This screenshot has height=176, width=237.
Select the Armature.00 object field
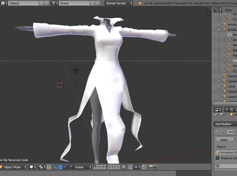point(226,153)
